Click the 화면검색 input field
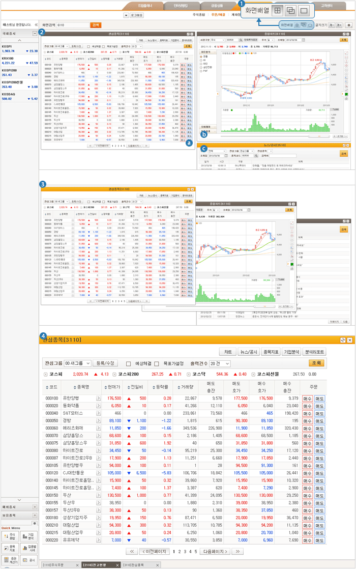 coord(73,25)
